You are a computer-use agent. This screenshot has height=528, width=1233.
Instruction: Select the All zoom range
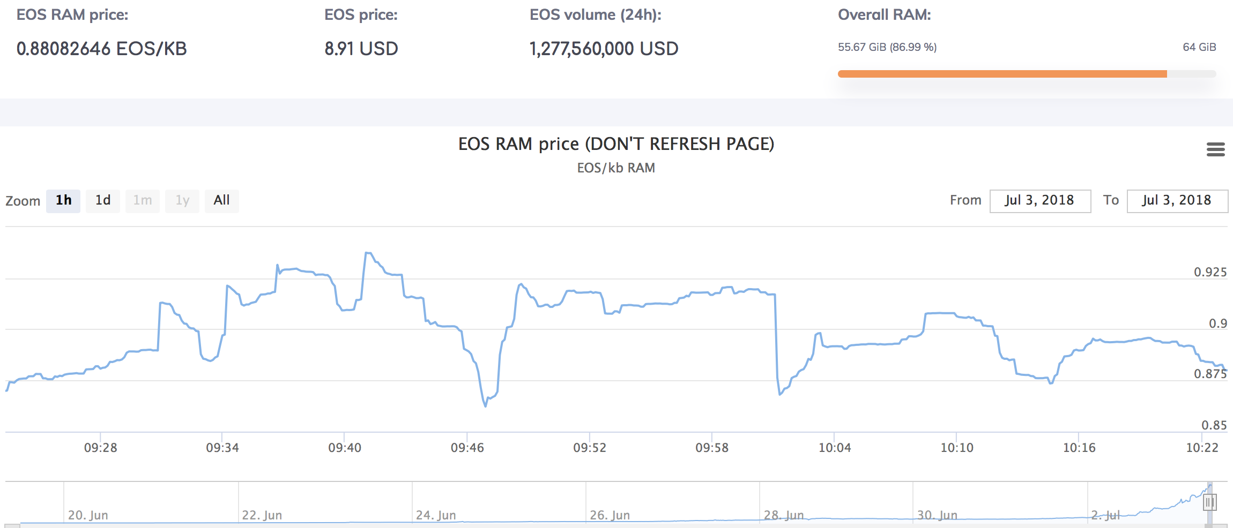point(222,201)
